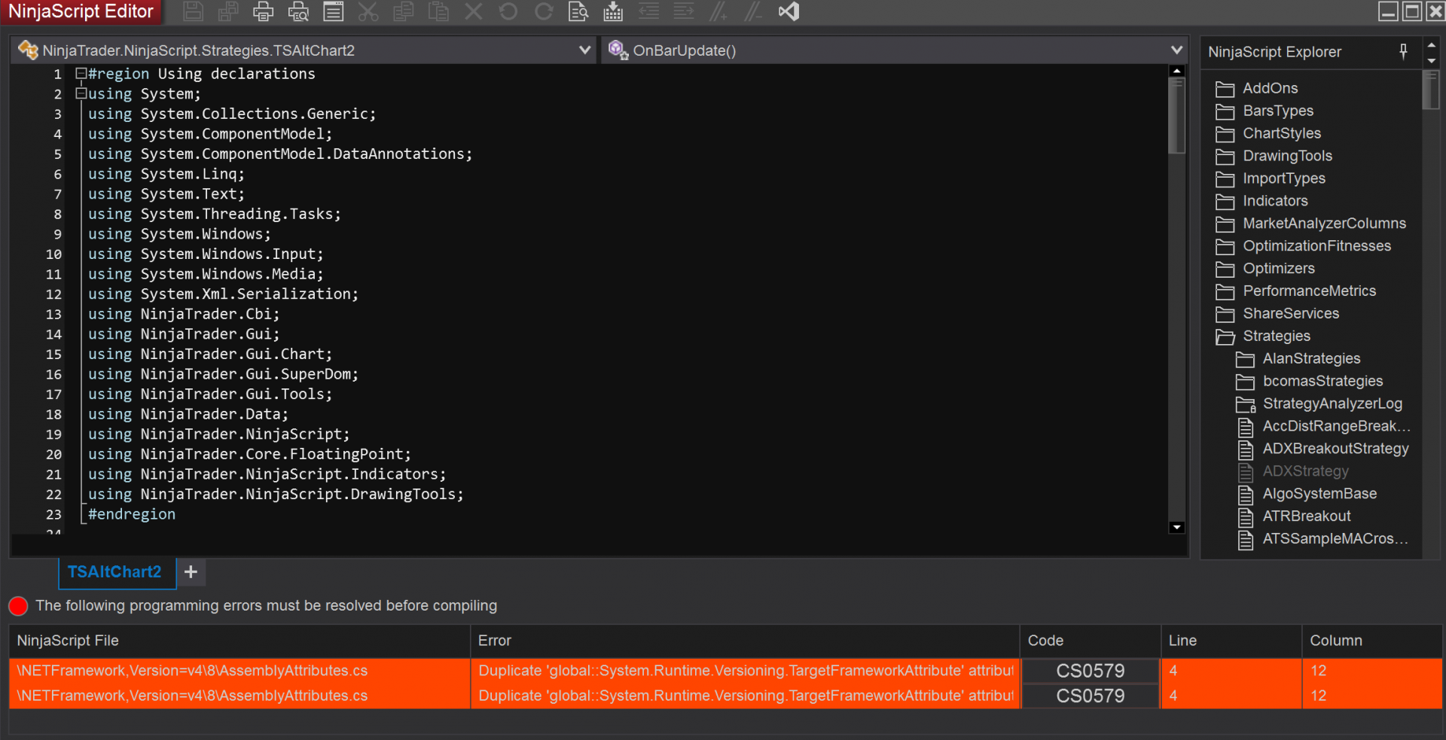Click the Save icon in the toolbar

point(193,11)
